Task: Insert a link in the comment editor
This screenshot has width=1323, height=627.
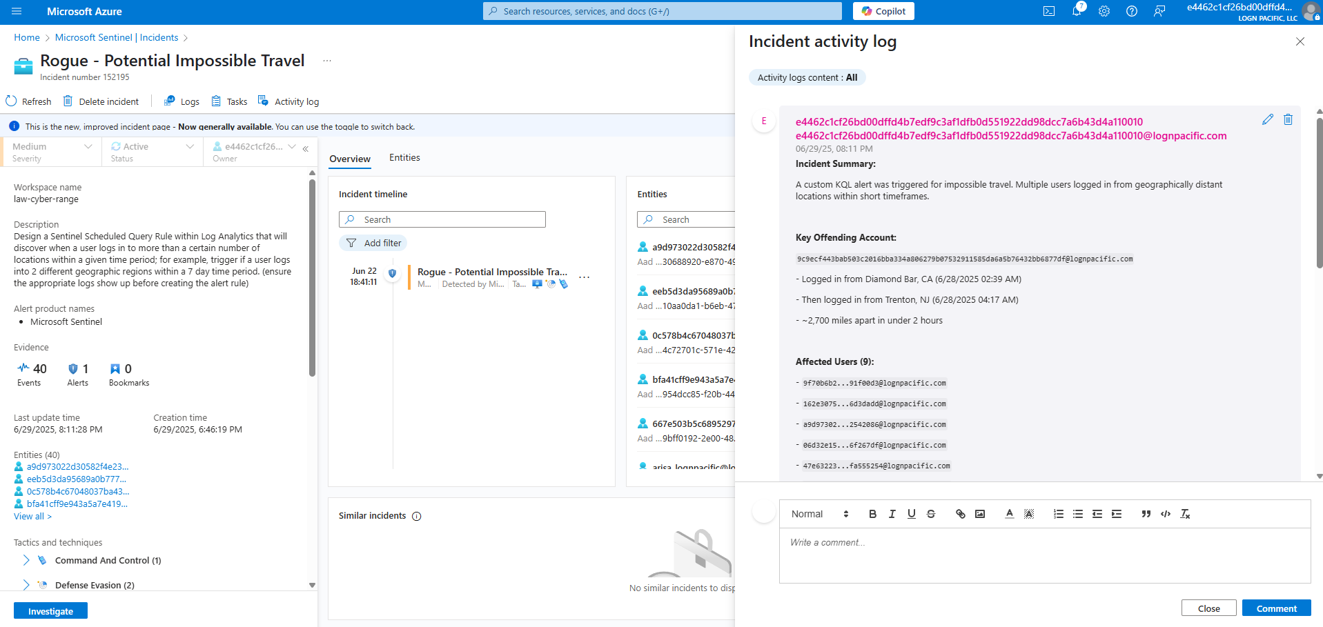Action: (x=960, y=514)
